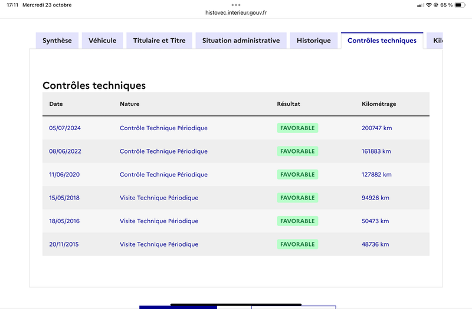This screenshot has height=309, width=472.
Task: Tap the cellular signal bars icon
Action: pos(421,5)
